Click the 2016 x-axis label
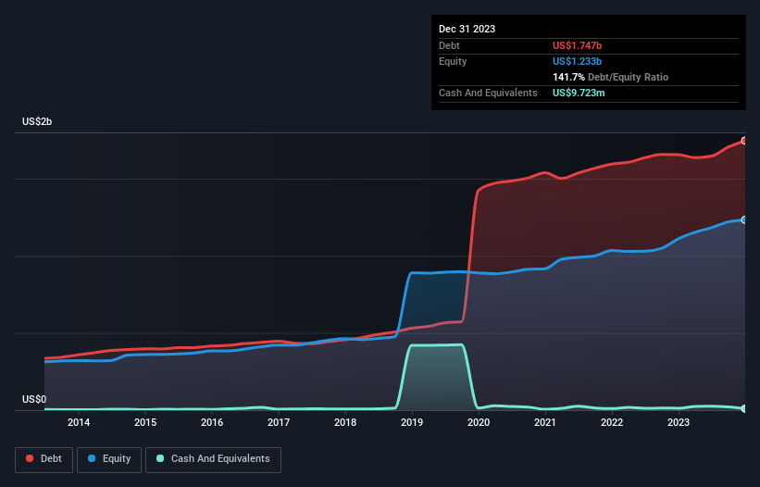 212,422
